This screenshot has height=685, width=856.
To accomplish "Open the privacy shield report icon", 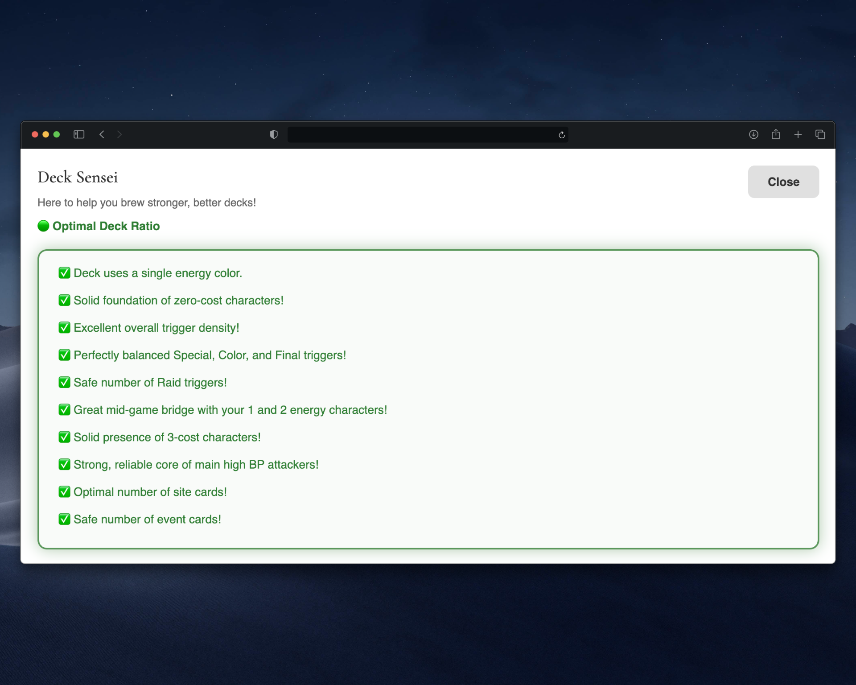I will click(x=274, y=134).
